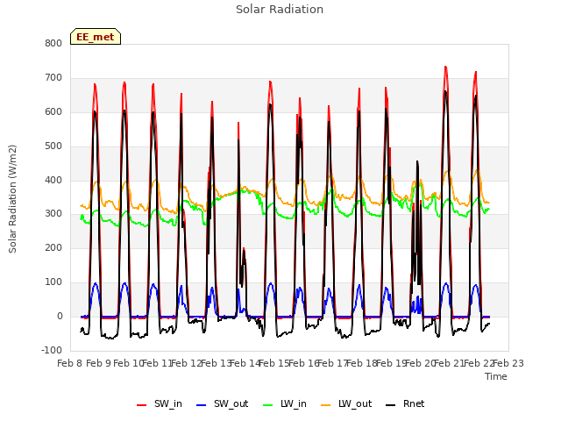Toggle the Rnet legend label

click(x=414, y=403)
